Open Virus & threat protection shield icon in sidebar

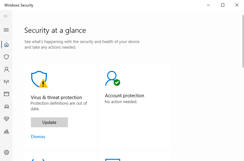(x=6, y=57)
